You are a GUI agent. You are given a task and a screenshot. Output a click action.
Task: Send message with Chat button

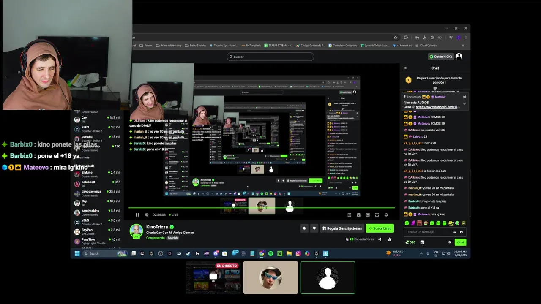pos(460,242)
